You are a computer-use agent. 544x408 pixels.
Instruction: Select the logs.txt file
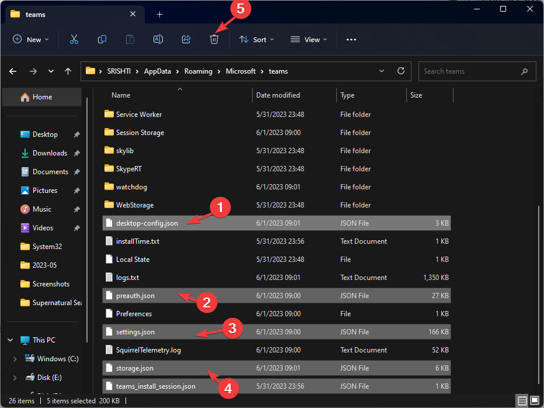coord(127,278)
